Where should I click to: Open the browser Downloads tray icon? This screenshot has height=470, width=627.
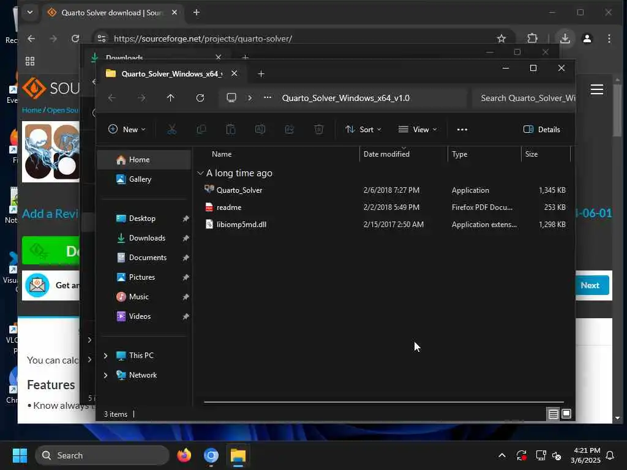click(565, 39)
